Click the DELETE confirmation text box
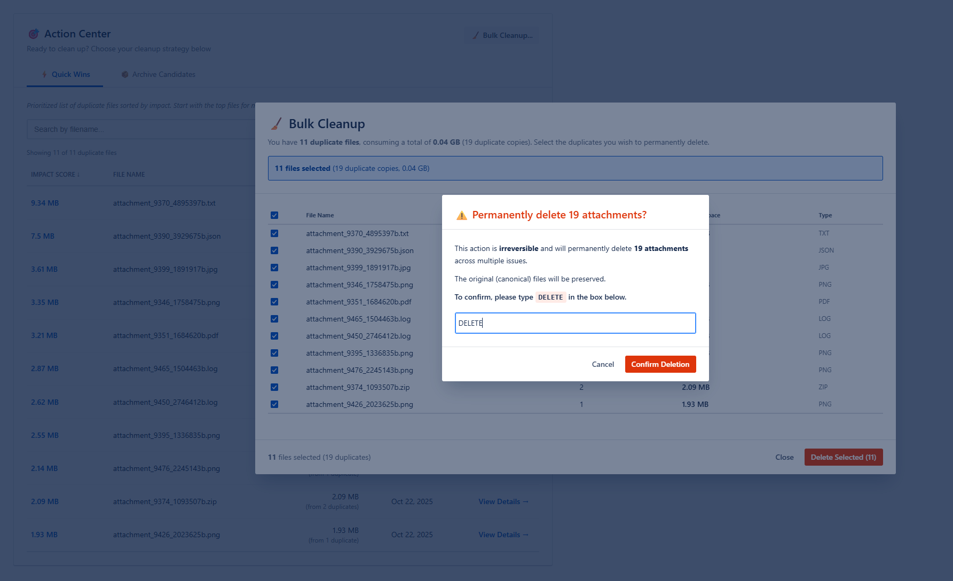 click(x=575, y=323)
